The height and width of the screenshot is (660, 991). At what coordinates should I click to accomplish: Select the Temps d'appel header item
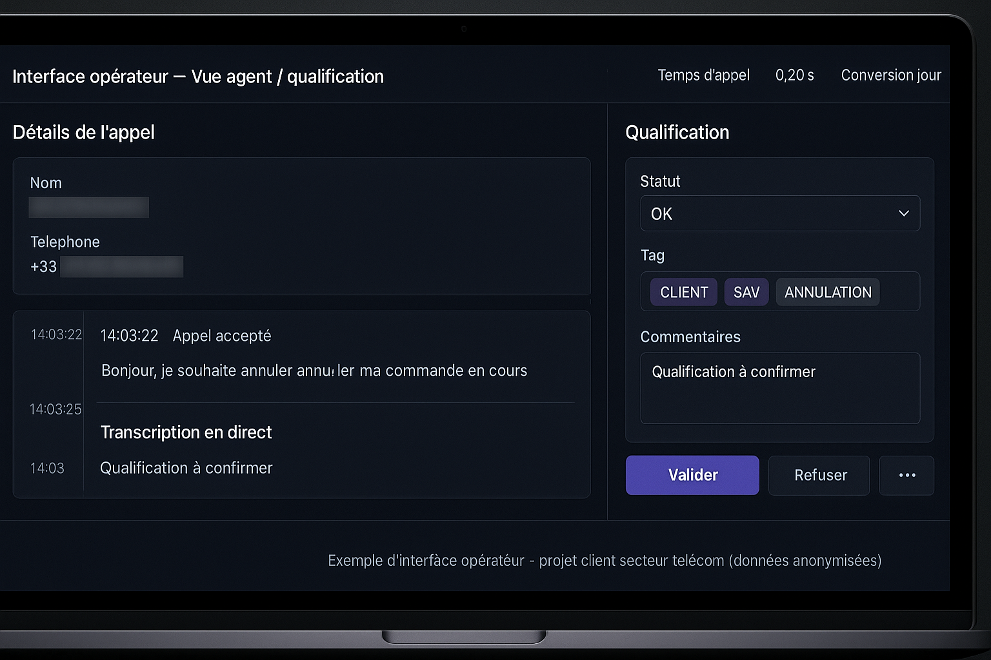tap(703, 75)
